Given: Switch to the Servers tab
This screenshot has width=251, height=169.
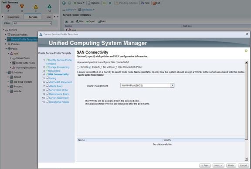Looking at the screenshot, I should 33,17.
